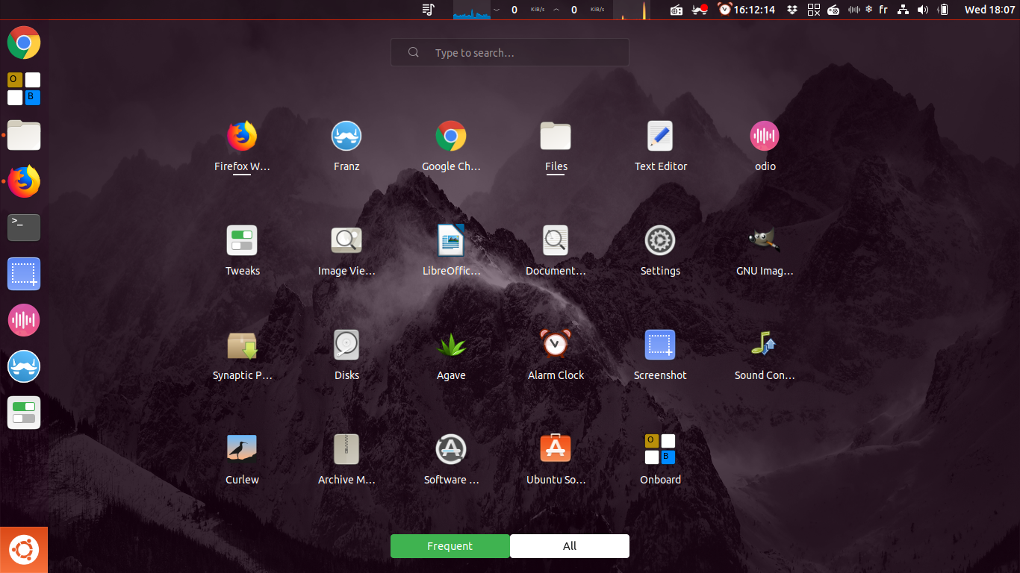
Task: Switch to Firefox in the dock
Action: pyautogui.click(x=24, y=181)
